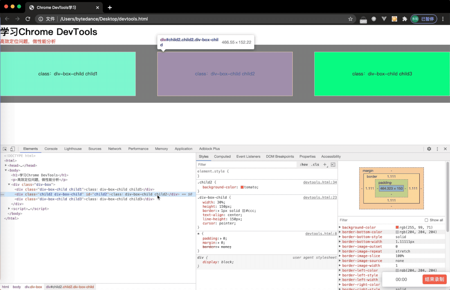This screenshot has width=450, height=290.
Task: Open the browser extensions puzzle icon
Action: (x=405, y=19)
